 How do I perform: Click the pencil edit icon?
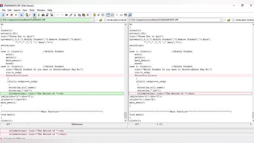[71, 15]
